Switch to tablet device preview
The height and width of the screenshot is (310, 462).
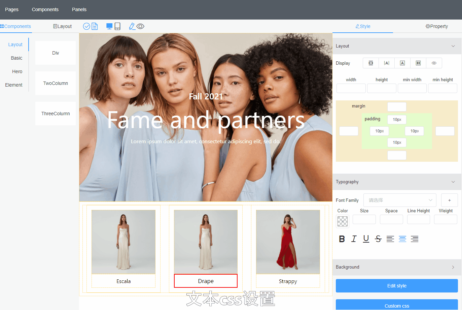point(117,26)
